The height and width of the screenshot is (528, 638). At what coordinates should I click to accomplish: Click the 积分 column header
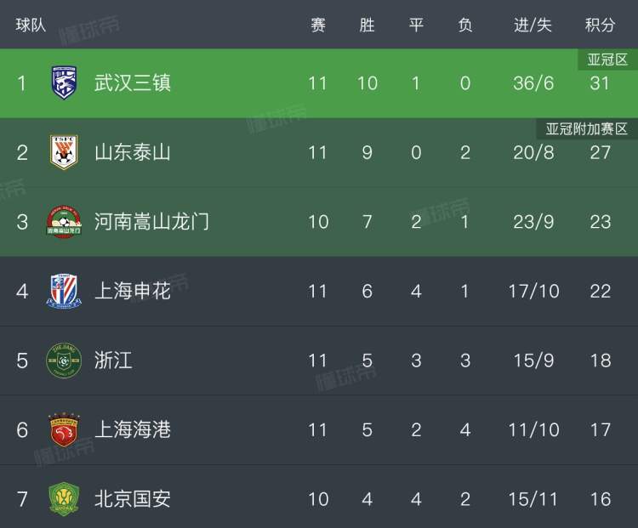coord(600,26)
